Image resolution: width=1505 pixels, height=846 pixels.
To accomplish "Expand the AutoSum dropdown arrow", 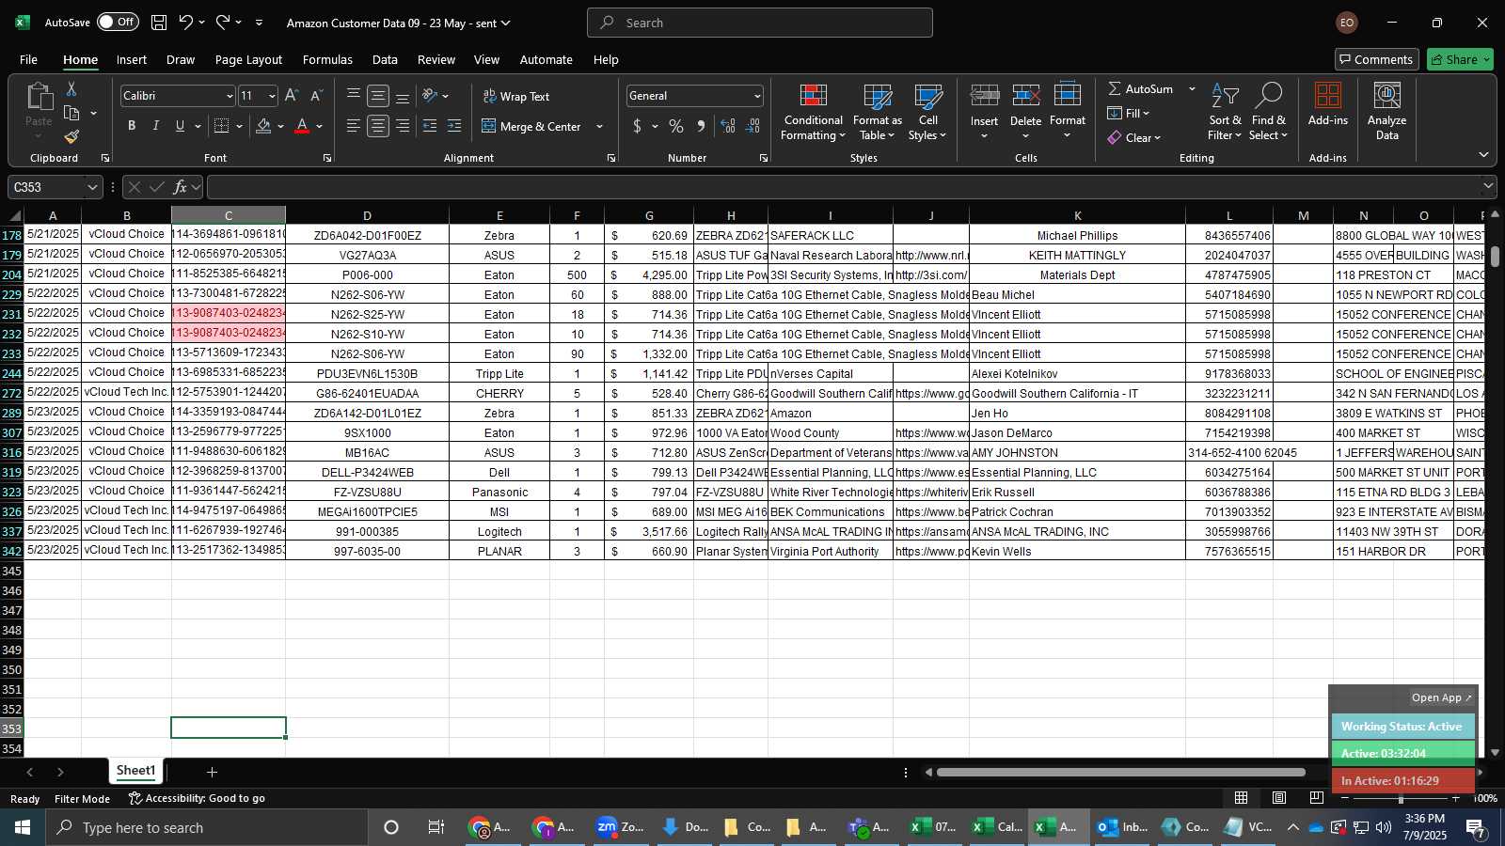I will (1192, 88).
